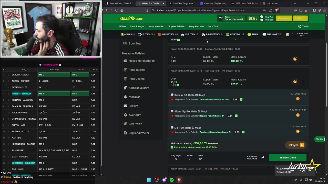Click the Yeniden Oyna button

pyautogui.click(x=288, y=158)
